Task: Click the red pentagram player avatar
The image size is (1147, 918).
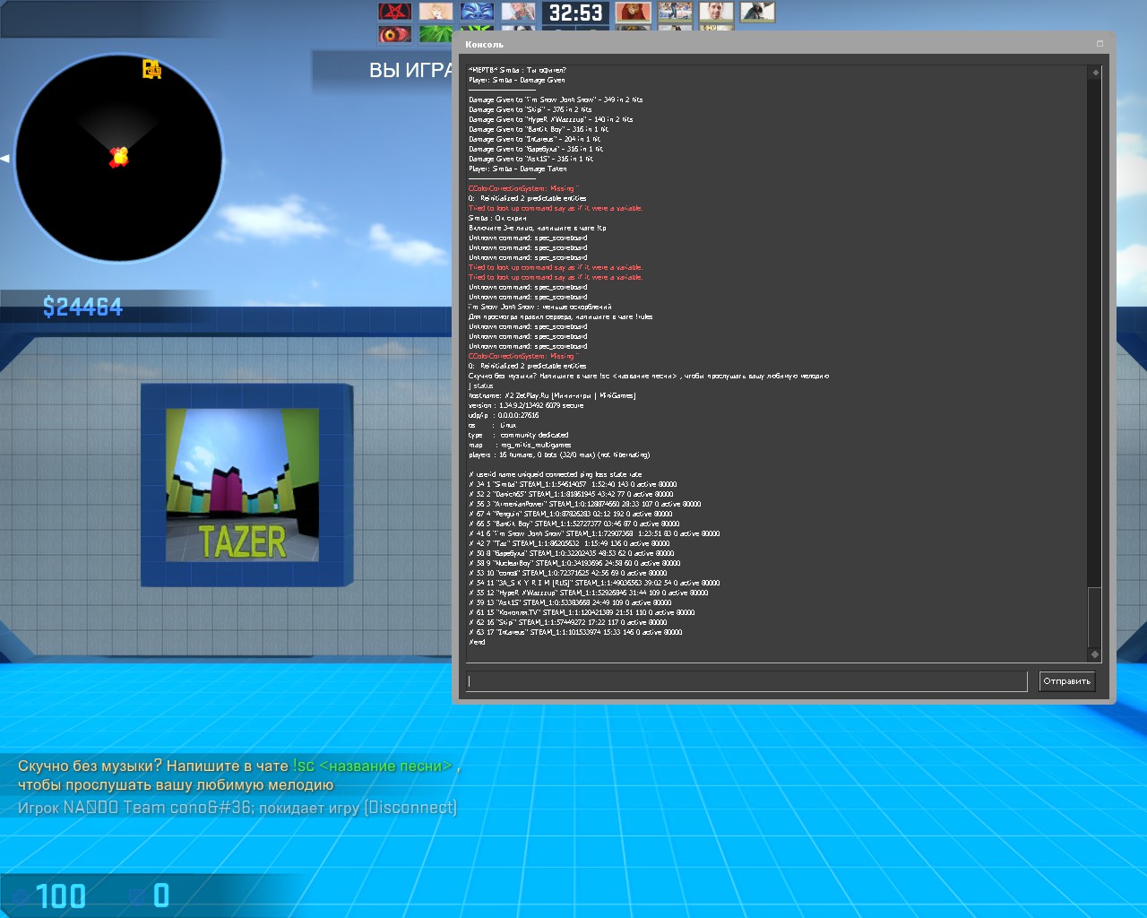Action: coord(394,12)
